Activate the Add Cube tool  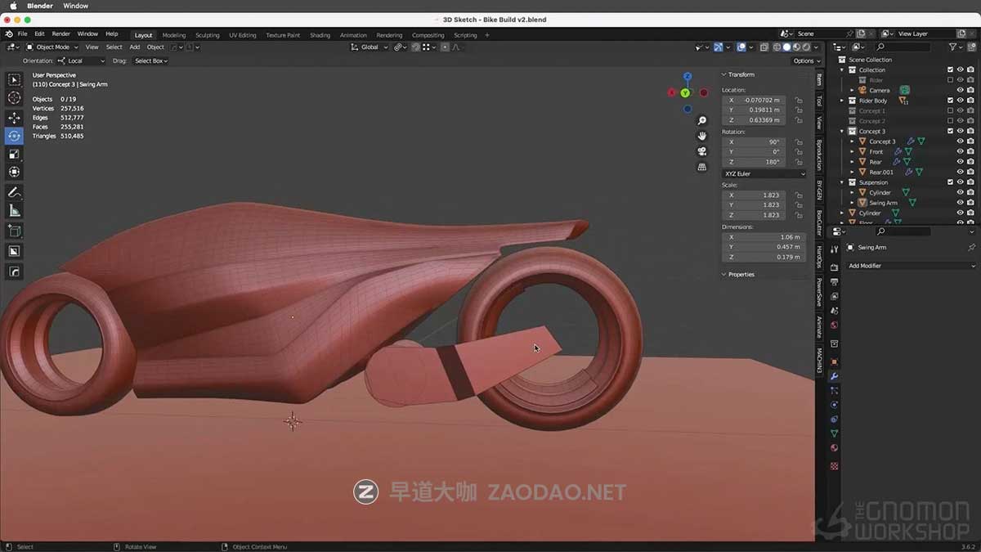click(x=13, y=230)
